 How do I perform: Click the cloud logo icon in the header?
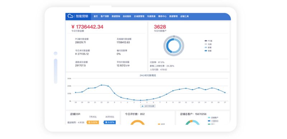click(x=70, y=16)
